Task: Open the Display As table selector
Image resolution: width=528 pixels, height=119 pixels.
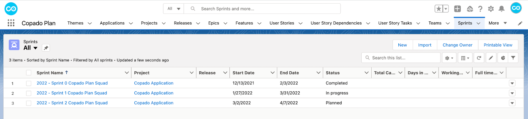Action: pyautogui.click(x=465, y=58)
